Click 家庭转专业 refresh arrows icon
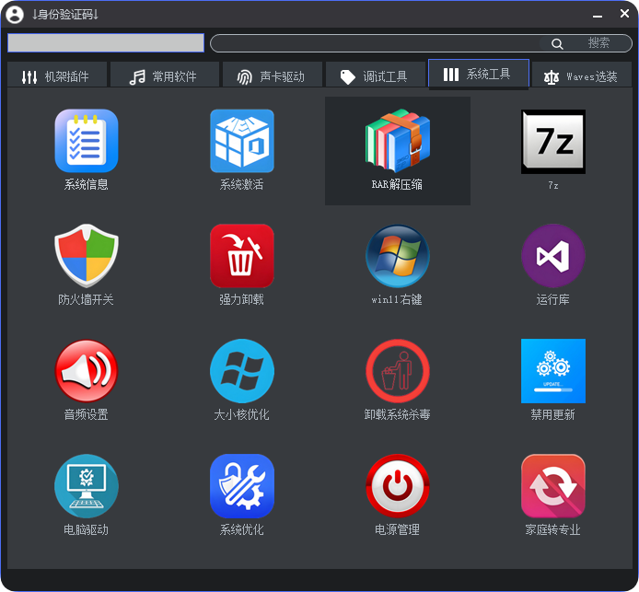The width and height of the screenshot is (639, 592). pyautogui.click(x=553, y=486)
